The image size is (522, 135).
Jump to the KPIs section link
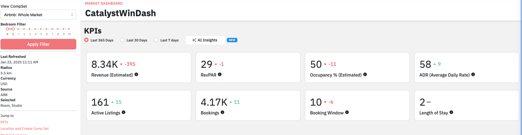pos(4,122)
